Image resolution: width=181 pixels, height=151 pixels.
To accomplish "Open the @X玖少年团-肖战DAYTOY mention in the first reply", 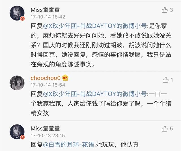I will (95, 26).
